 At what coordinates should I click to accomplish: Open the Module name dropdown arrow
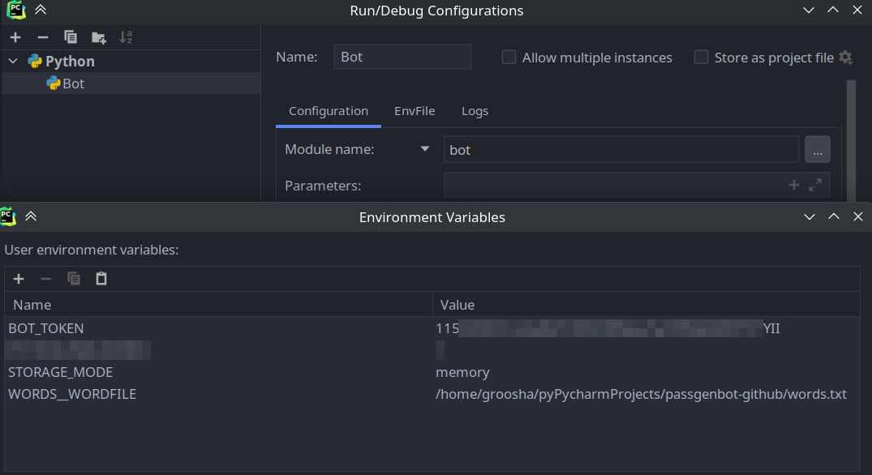424,149
